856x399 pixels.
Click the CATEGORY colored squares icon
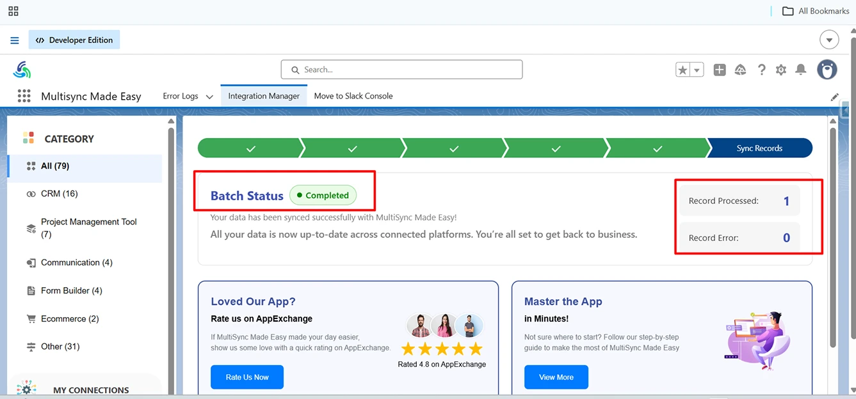[28, 138]
